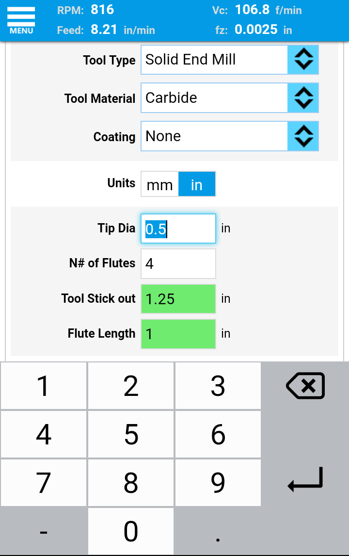Focus the Tip Dia input field
This screenshot has height=556, width=349.
point(178,229)
